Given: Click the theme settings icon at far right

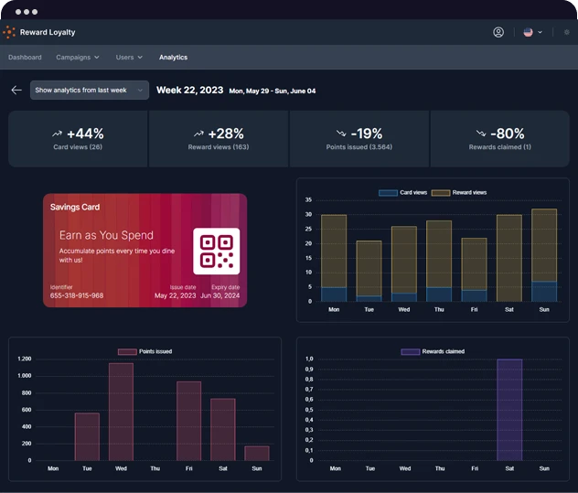Looking at the screenshot, I should click(566, 32).
